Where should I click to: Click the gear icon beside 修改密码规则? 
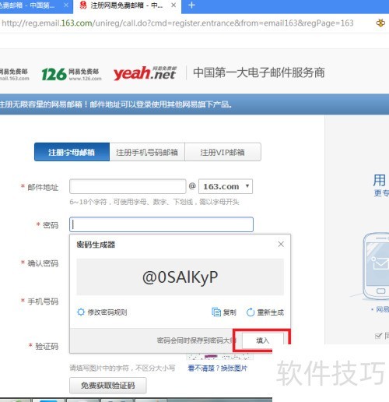click(81, 312)
